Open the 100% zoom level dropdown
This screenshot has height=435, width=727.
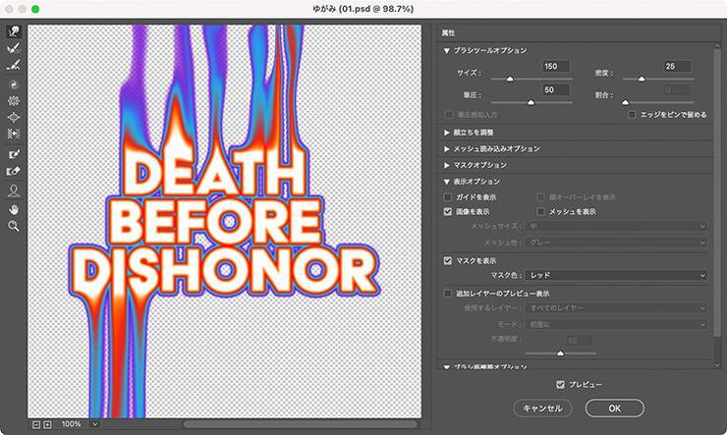pos(94,424)
